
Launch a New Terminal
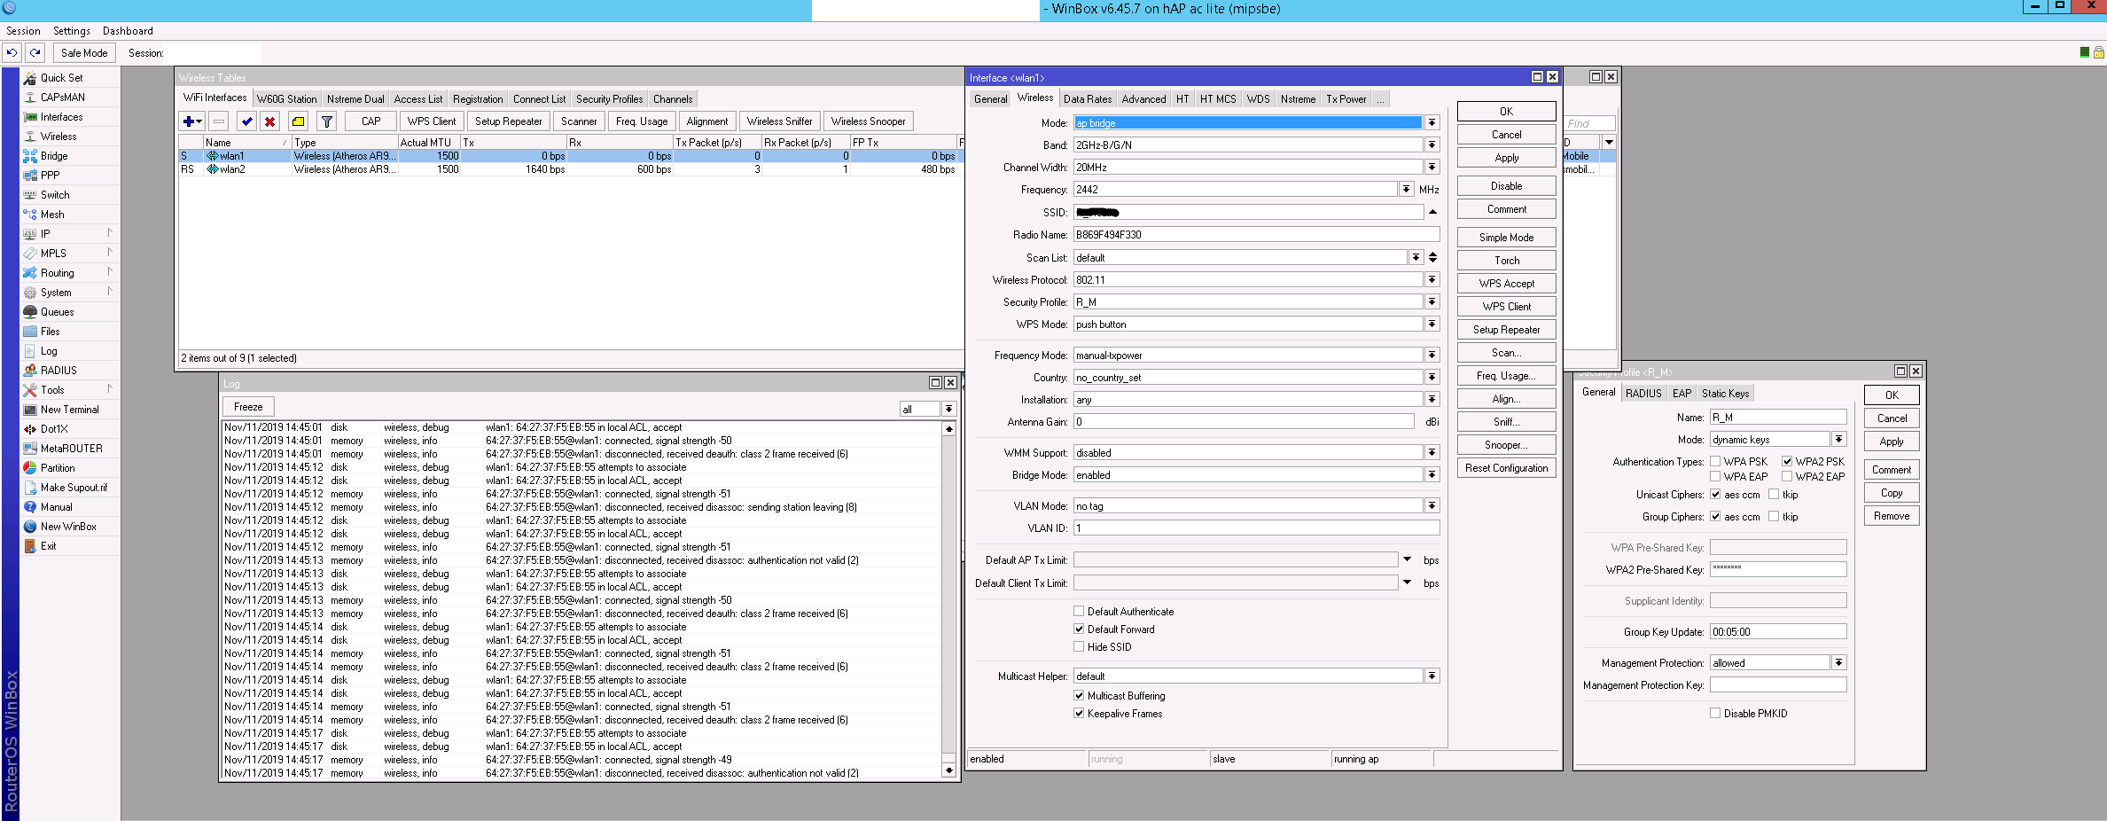point(69,409)
